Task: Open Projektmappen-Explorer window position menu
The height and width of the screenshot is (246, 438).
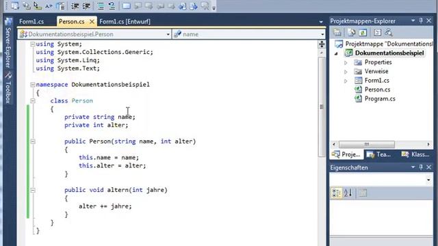Action: 413,20
